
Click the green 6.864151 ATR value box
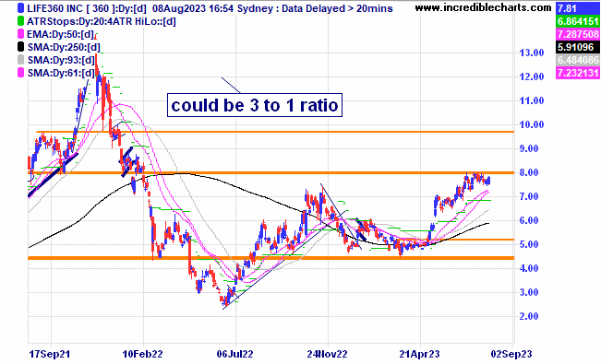click(578, 21)
